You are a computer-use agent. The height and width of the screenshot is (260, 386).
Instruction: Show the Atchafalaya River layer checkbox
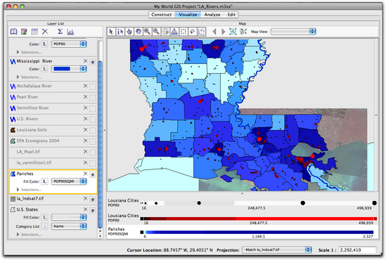click(93, 86)
